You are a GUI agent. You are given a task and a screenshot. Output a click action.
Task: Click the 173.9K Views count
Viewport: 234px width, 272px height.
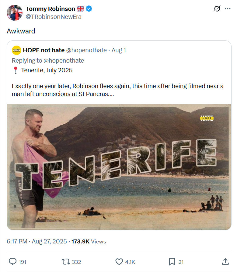point(89,242)
